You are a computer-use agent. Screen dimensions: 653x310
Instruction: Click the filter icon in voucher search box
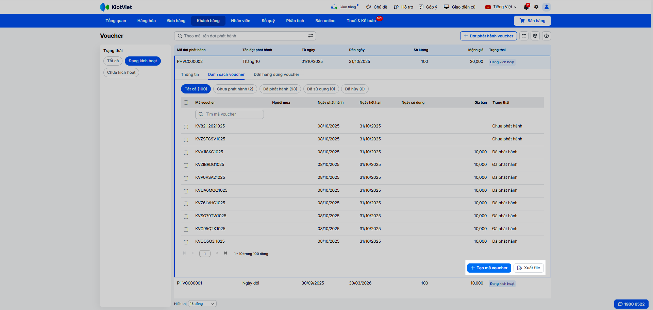(311, 36)
